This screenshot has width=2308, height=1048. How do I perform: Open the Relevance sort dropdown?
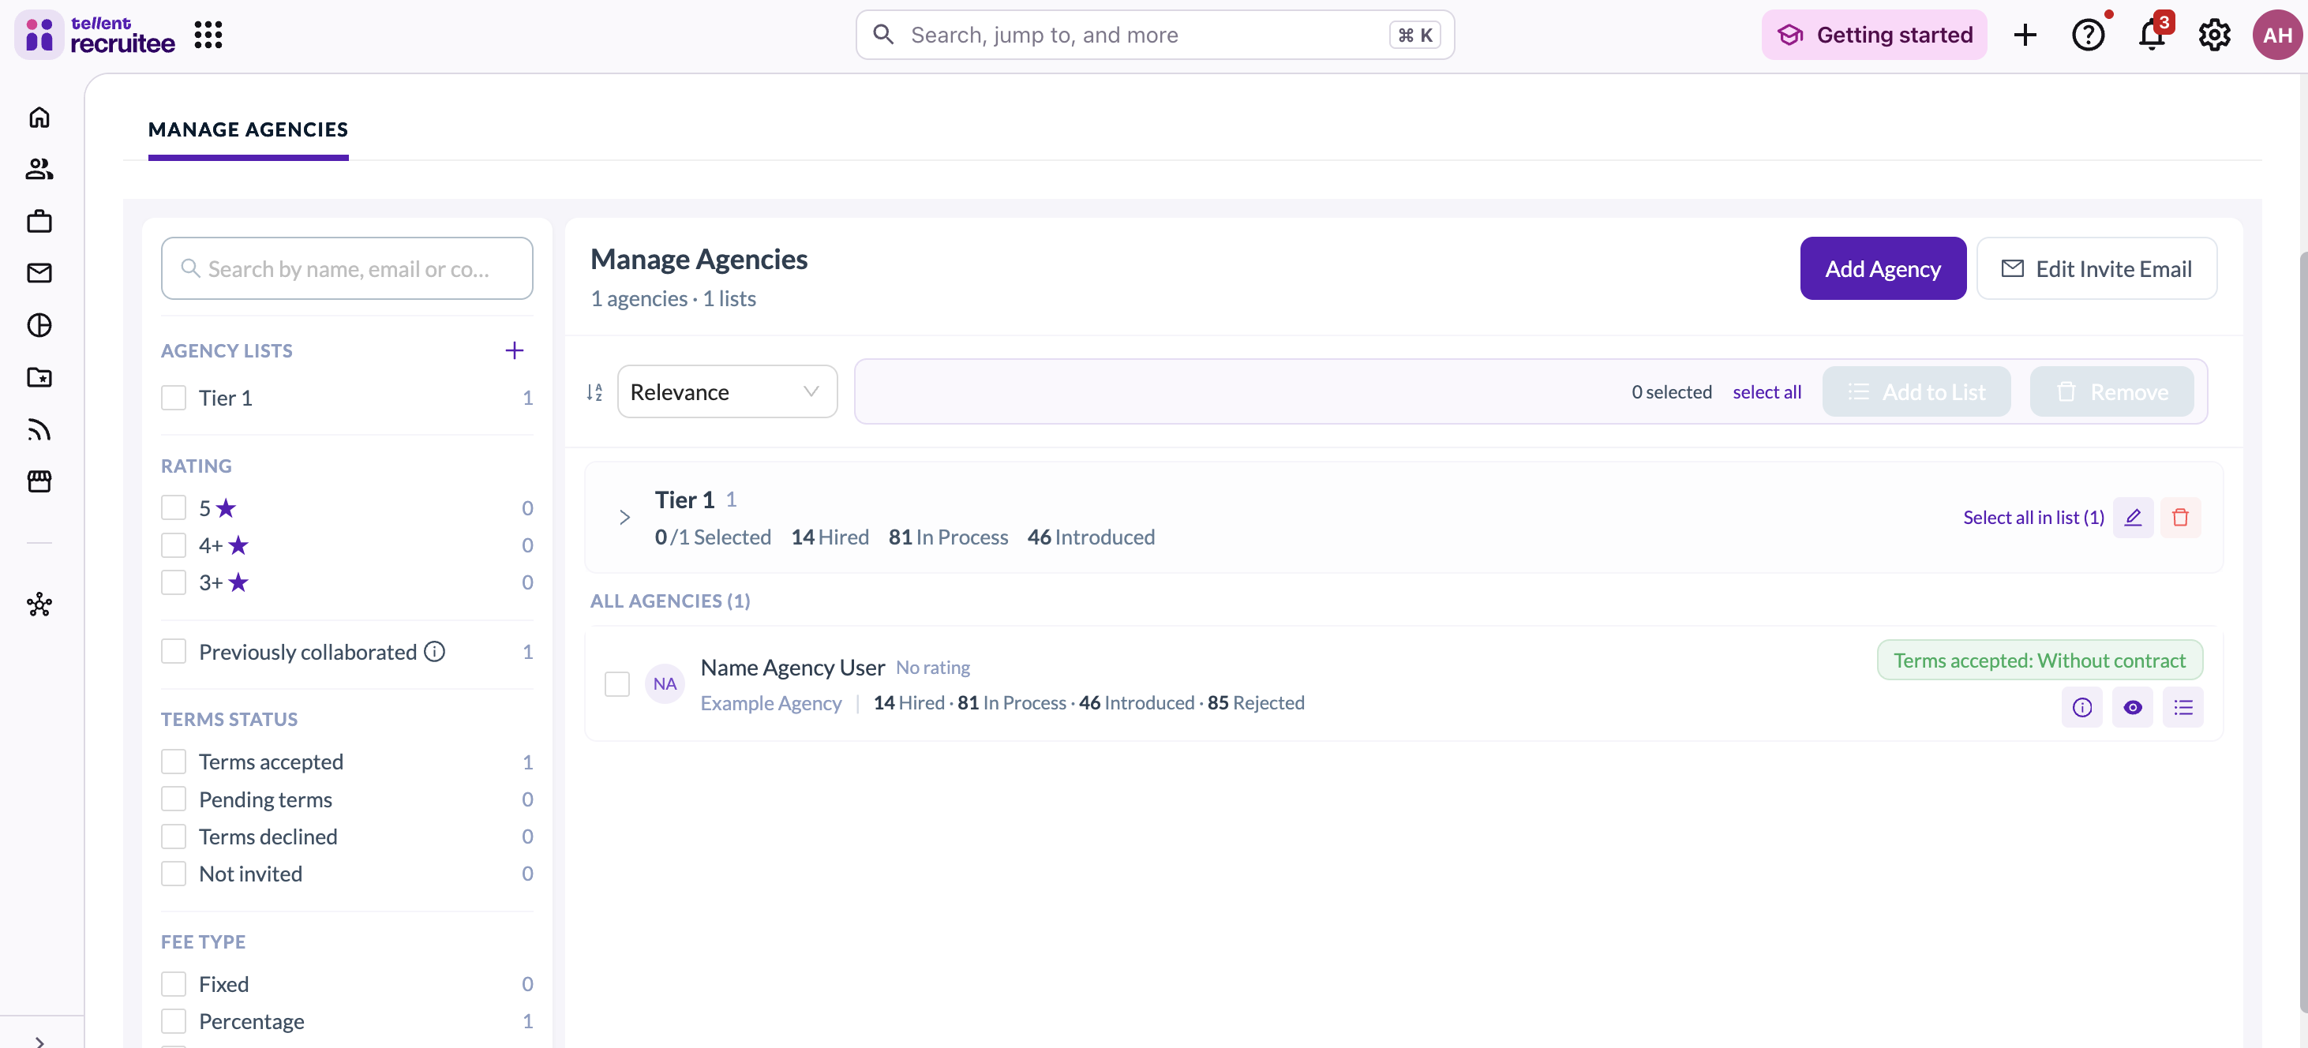[727, 391]
